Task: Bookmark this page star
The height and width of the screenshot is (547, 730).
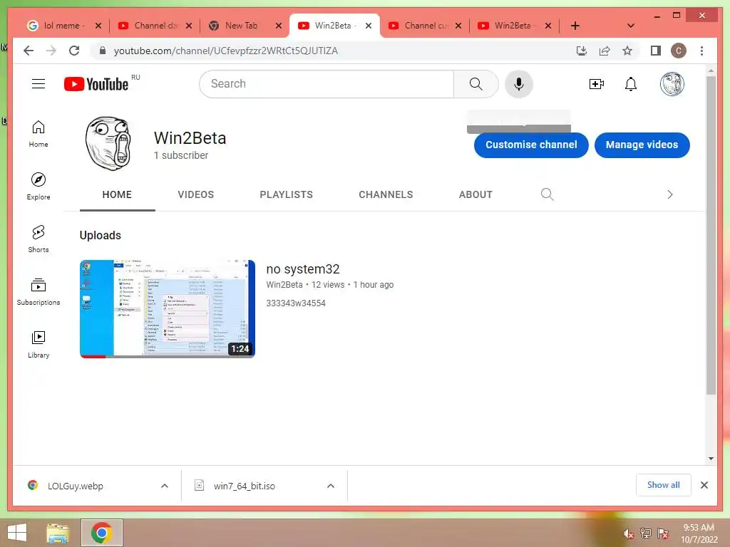Action: (x=627, y=51)
